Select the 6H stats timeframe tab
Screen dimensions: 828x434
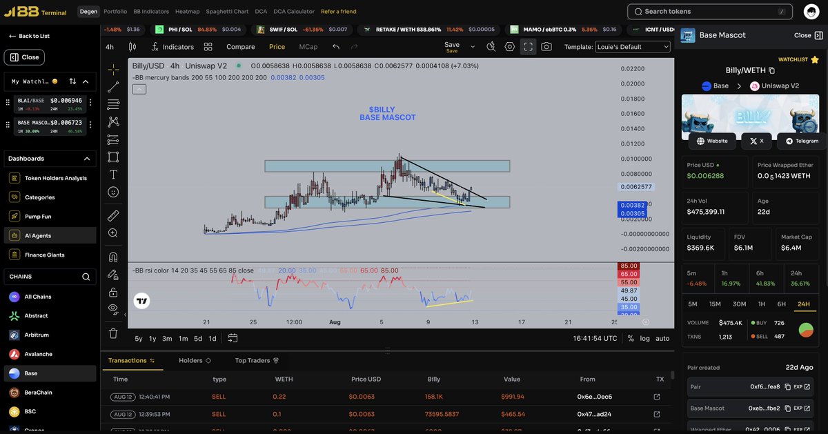781,304
